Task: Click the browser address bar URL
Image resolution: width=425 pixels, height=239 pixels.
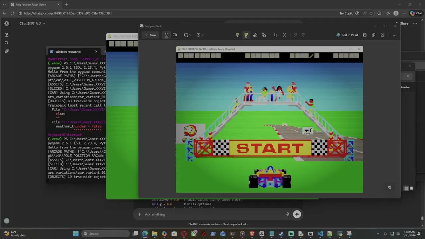Action: 68,13
